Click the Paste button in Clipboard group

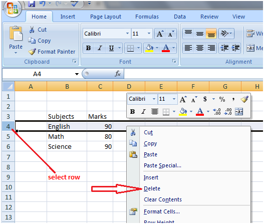(16, 40)
